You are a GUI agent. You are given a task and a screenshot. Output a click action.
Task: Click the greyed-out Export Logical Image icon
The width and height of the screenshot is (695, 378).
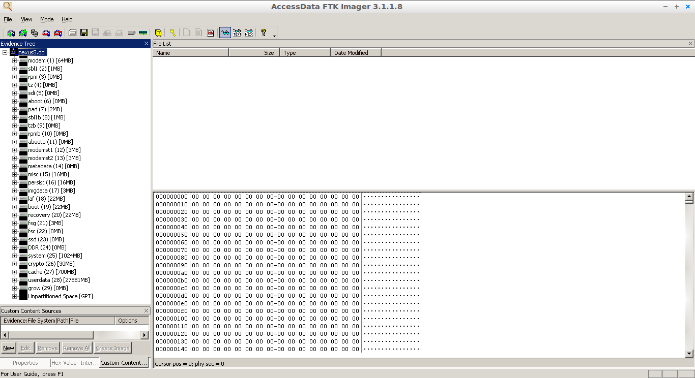tap(95, 33)
